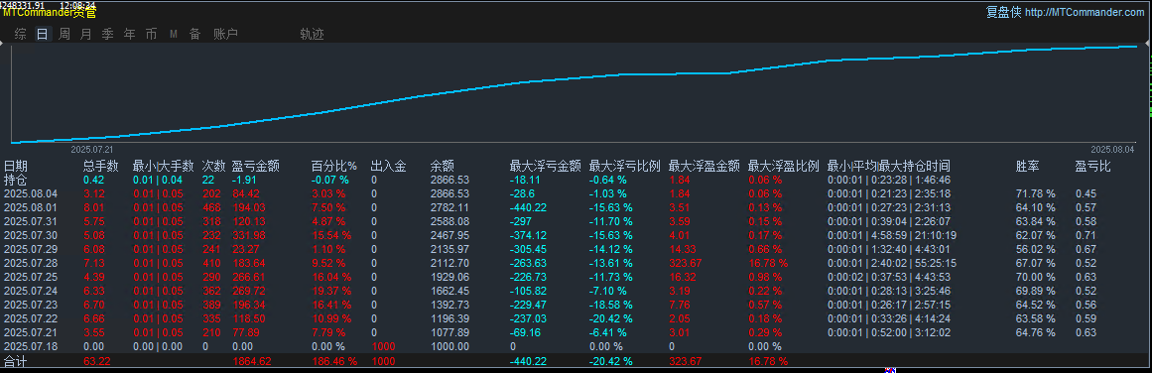Click balance value 2782.11
Image resolution: width=1152 pixels, height=373 pixels.
click(448, 207)
